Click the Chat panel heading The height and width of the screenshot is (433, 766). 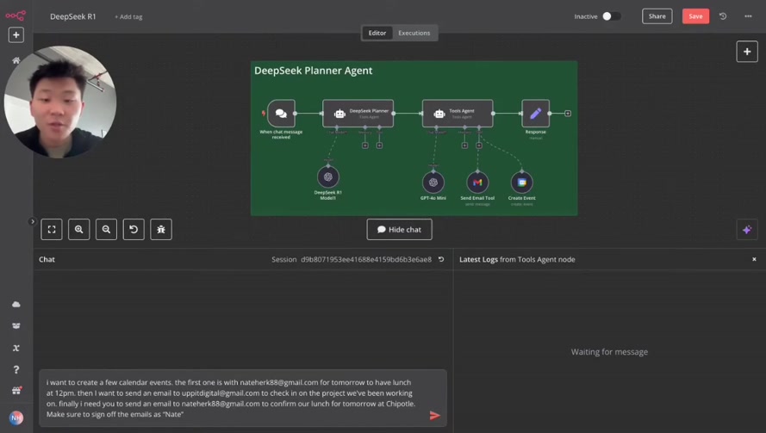47,259
